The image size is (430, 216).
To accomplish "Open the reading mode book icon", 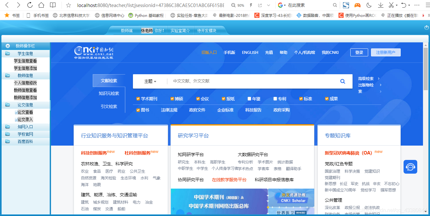I will coord(53,5).
